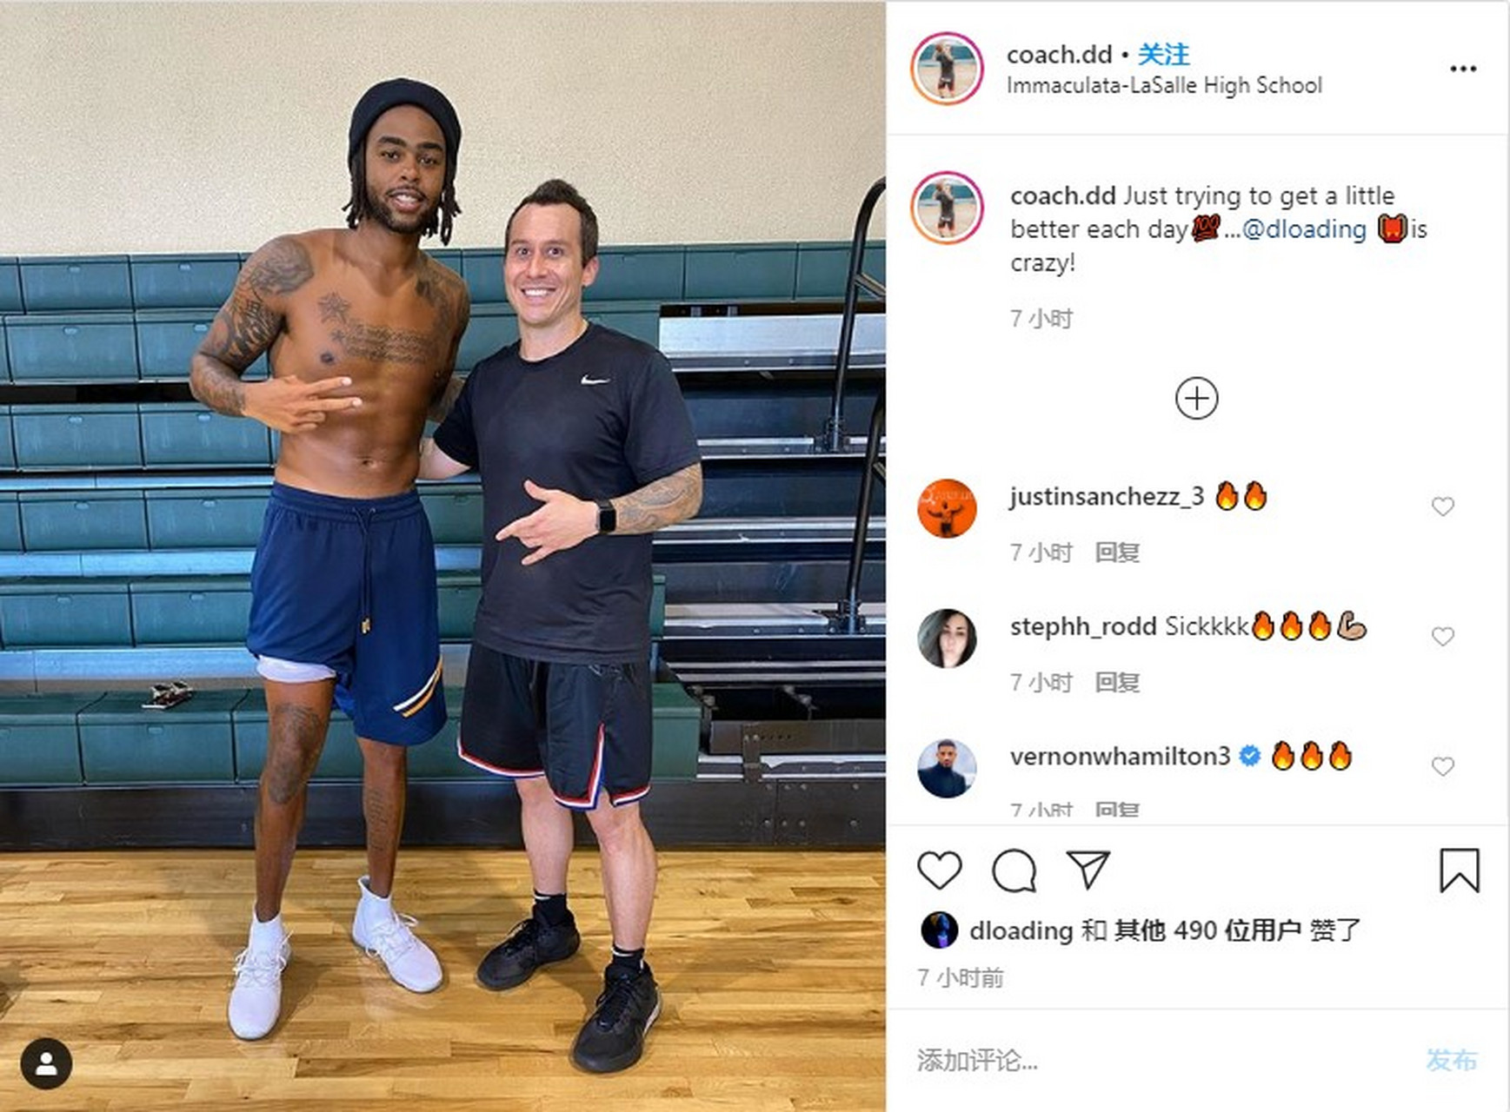Like justinsanchezz_3's comment
1510x1112 pixels.
pos(1442,506)
